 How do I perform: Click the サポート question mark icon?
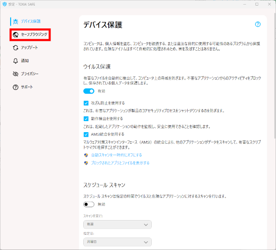[16, 87]
